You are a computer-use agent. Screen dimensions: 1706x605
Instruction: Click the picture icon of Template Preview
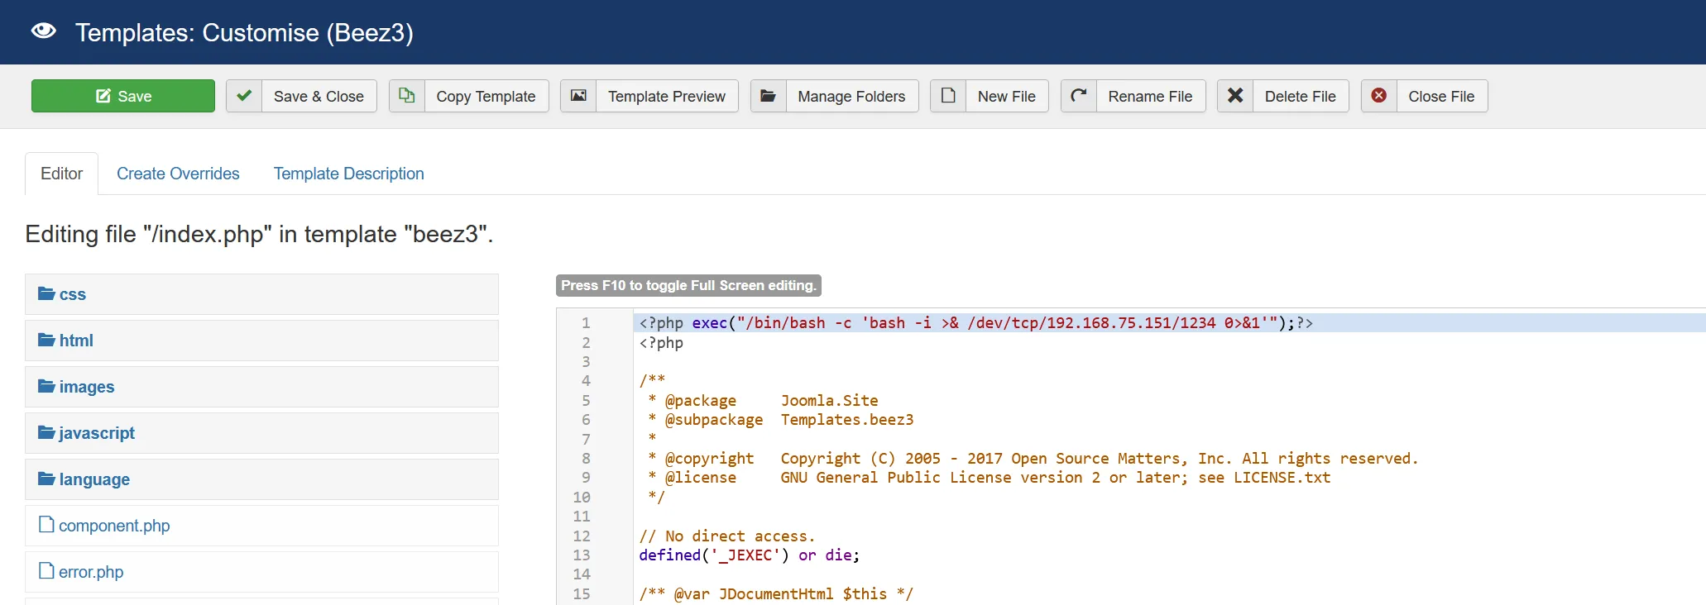[x=578, y=96]
